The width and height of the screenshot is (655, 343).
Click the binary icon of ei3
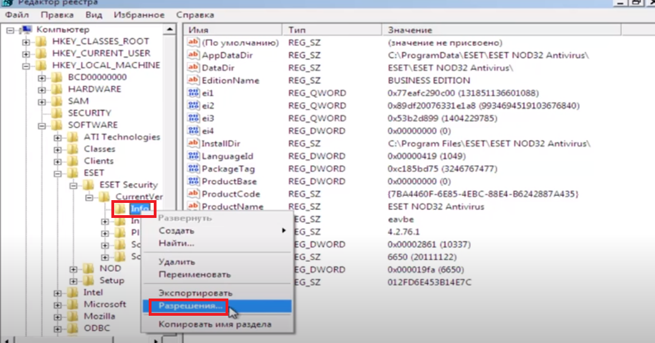[x=193, y=118]
